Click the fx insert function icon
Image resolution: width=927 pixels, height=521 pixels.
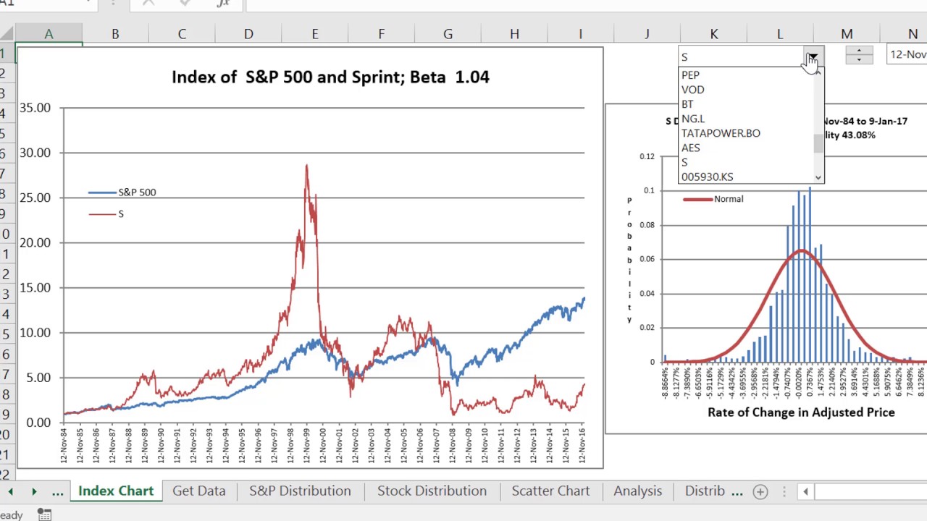coord(223,4)
